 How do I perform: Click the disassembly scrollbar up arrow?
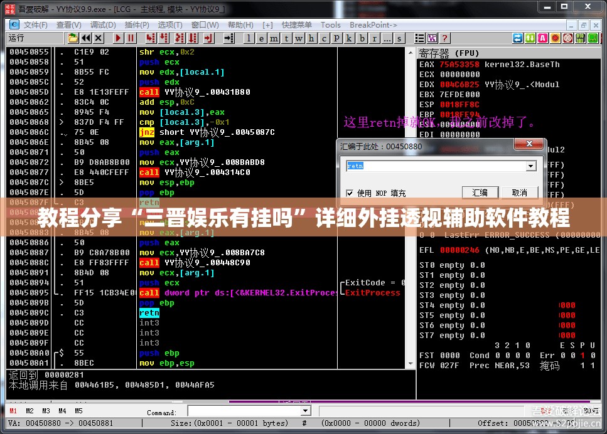(411, 52)
